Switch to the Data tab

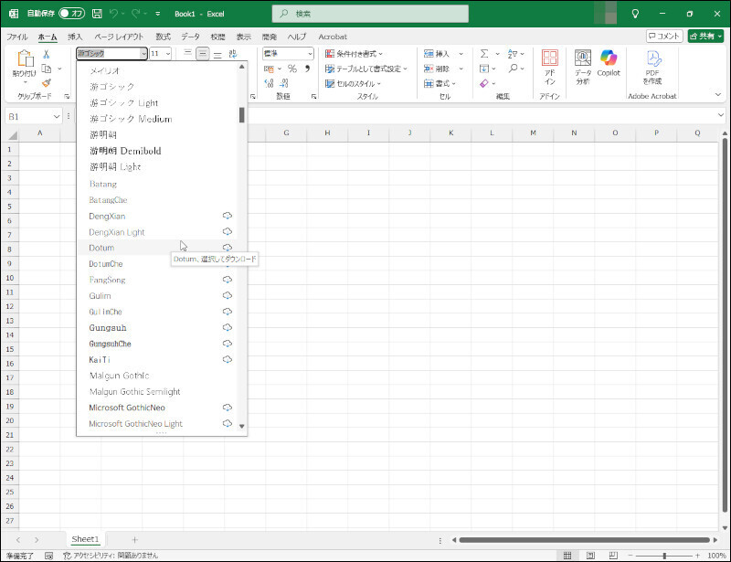click(x=190, y=37)
